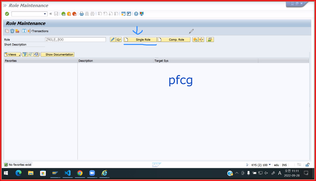Click the Save diskette icon
316x181 pixels.
tap(56, 14)
